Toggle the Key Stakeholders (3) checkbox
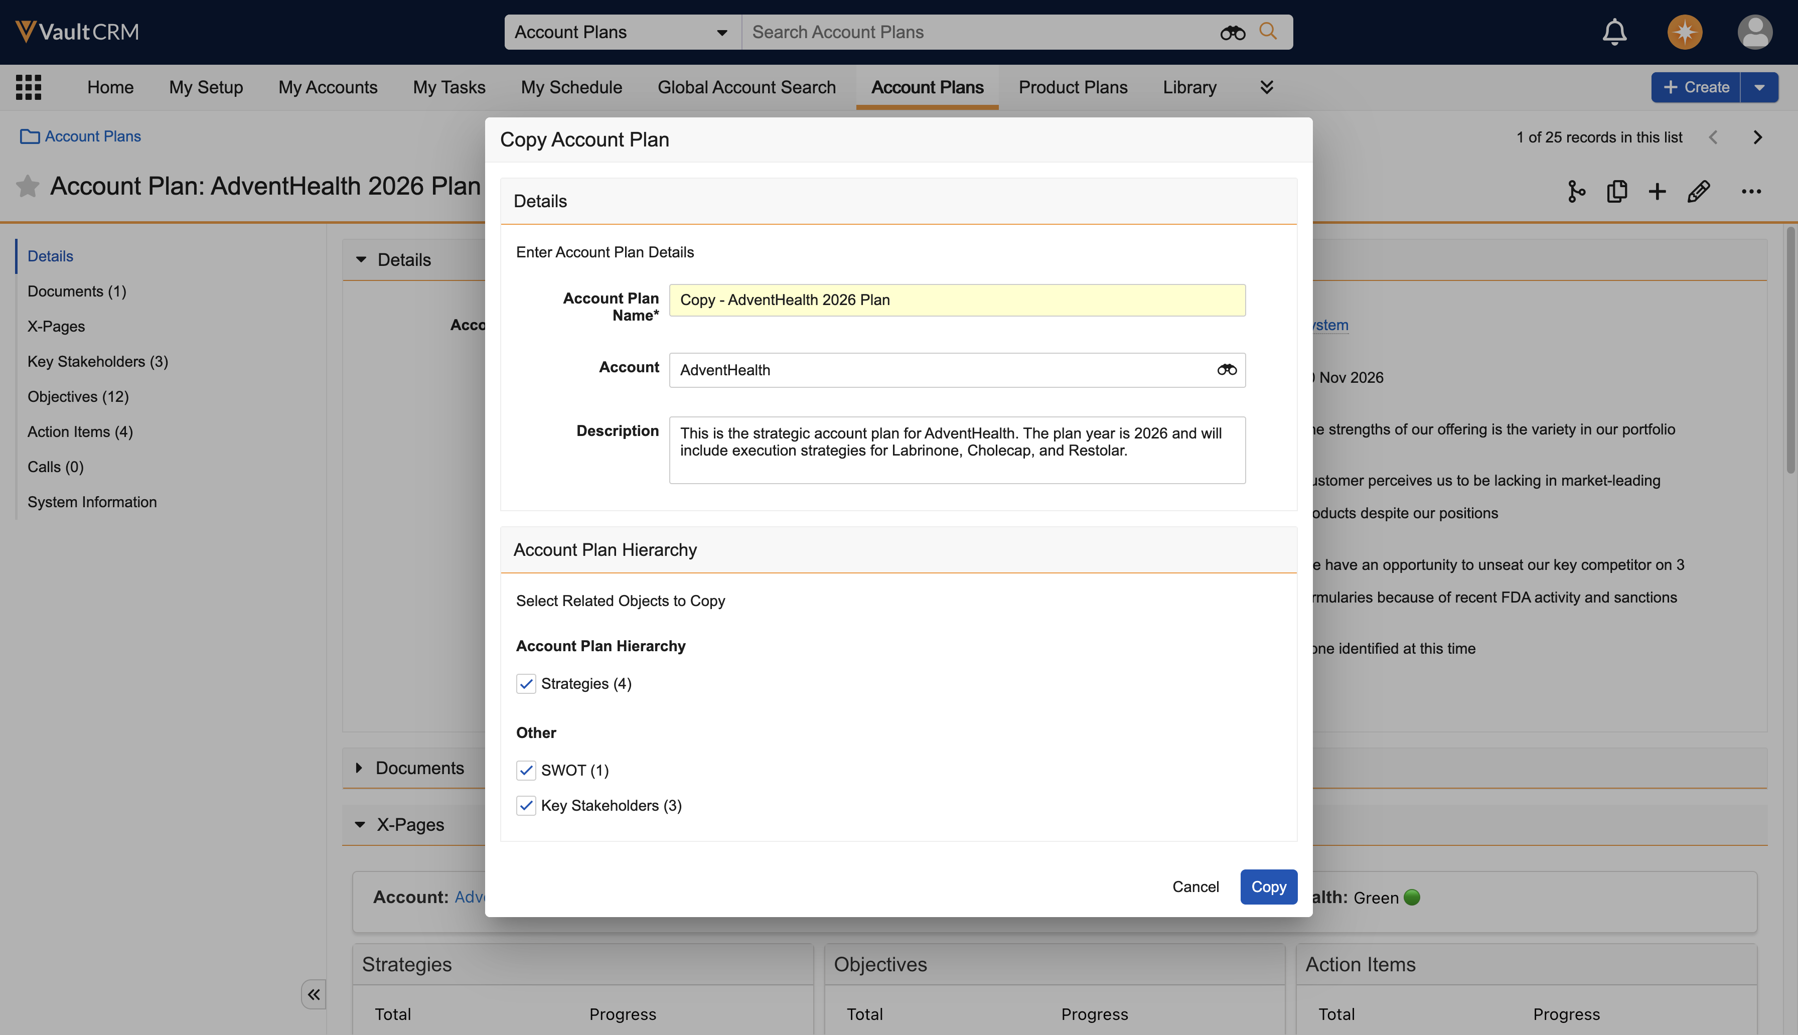The width and height of the screenshot is (1798, 1035). point(526,805)
